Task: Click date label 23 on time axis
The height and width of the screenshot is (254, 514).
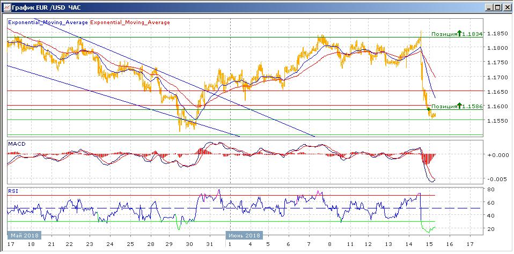Action: click(x=90, y=244)
